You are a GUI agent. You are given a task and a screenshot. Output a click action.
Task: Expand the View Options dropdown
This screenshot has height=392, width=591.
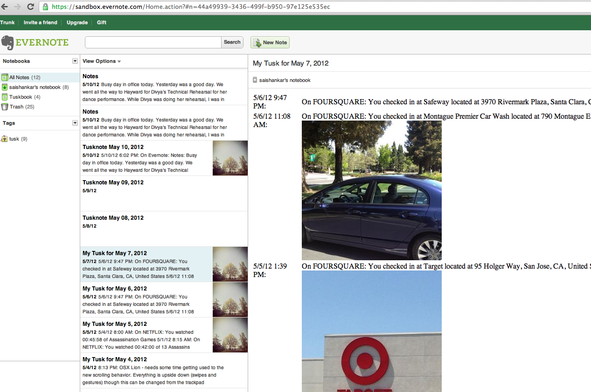102,61
